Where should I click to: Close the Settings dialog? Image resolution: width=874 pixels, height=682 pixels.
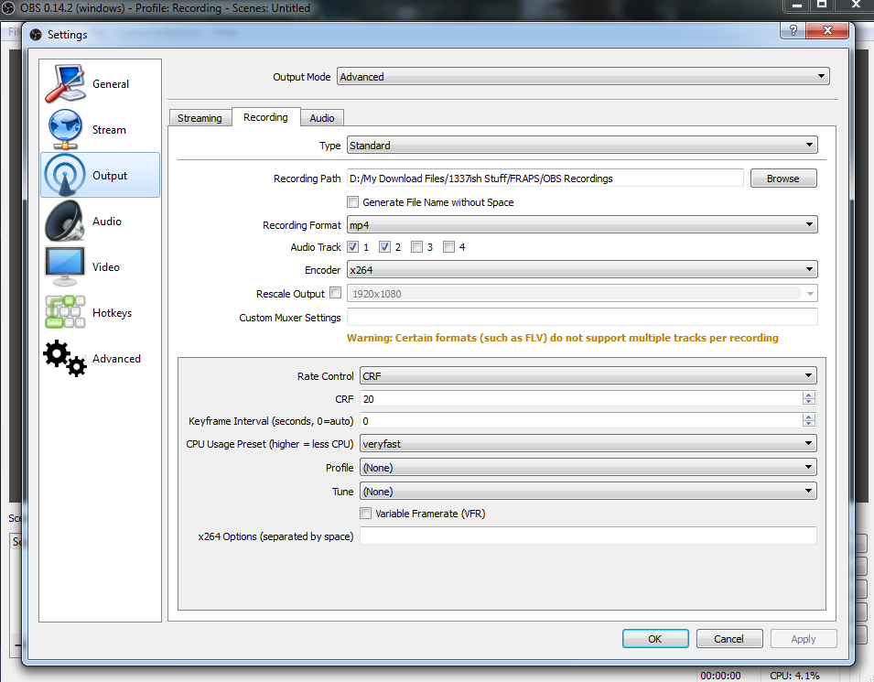[x=827, y=30]
